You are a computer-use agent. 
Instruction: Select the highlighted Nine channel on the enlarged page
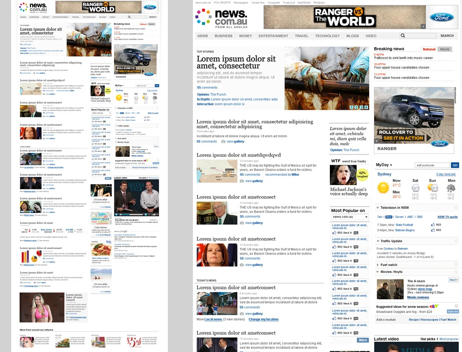point(388,217)
